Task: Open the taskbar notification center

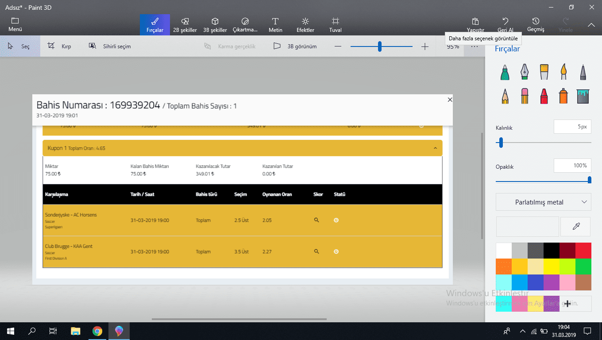Action: click(587, 331)
